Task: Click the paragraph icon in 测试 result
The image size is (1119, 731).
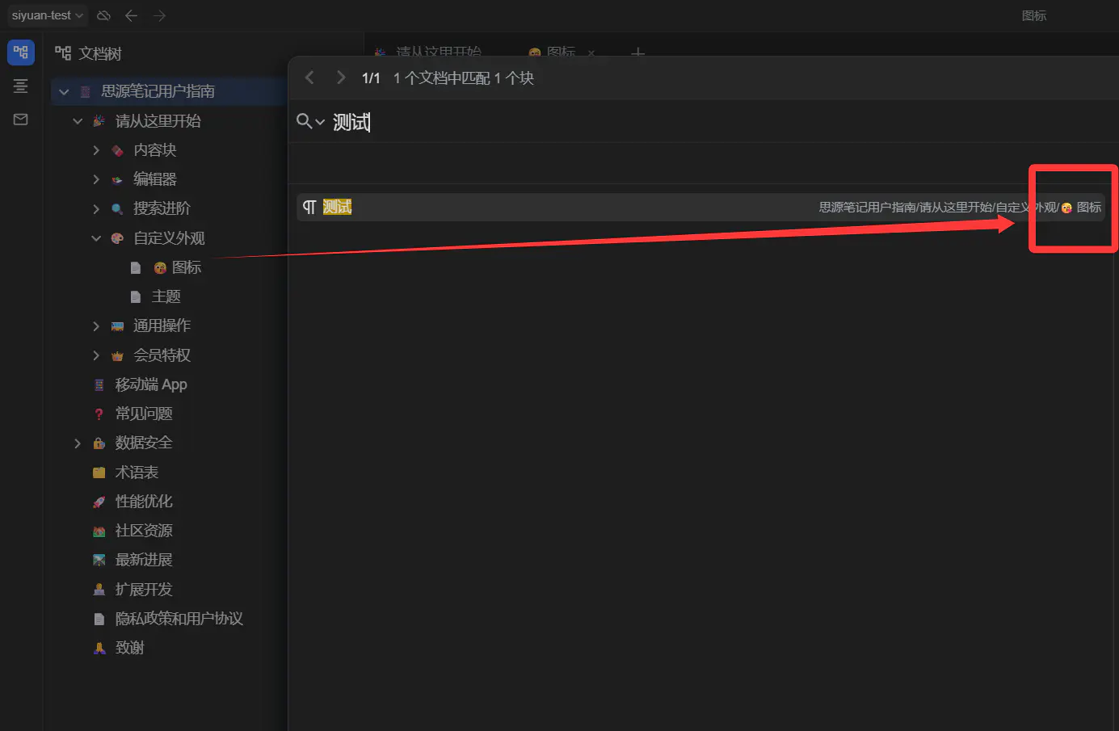Action: click(x=309, y=208)
